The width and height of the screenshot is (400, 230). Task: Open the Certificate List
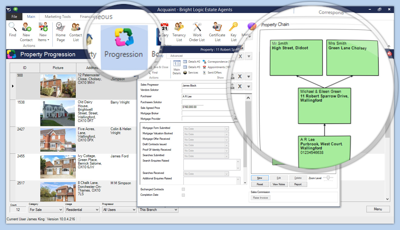coord(217,32)
